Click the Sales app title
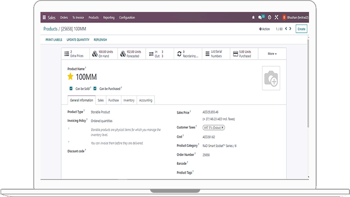The width and height of the screenshot is (350, 197). (x=51, y=18)
